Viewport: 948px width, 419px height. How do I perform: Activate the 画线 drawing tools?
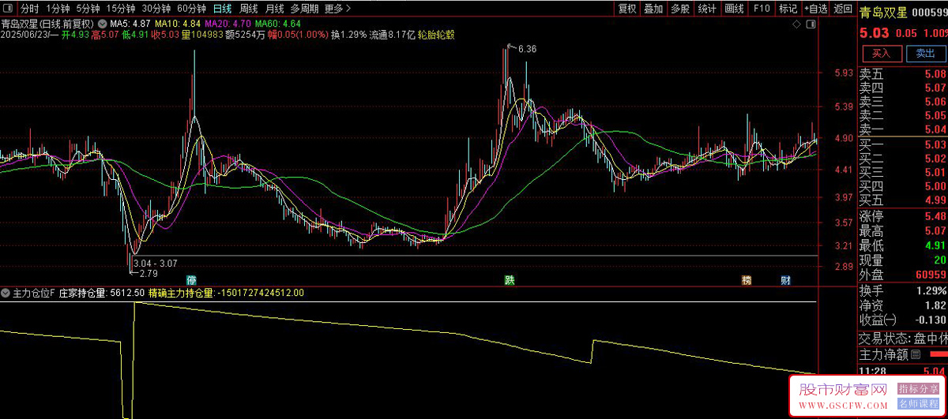pyautogui.click(x=734, y=9)
